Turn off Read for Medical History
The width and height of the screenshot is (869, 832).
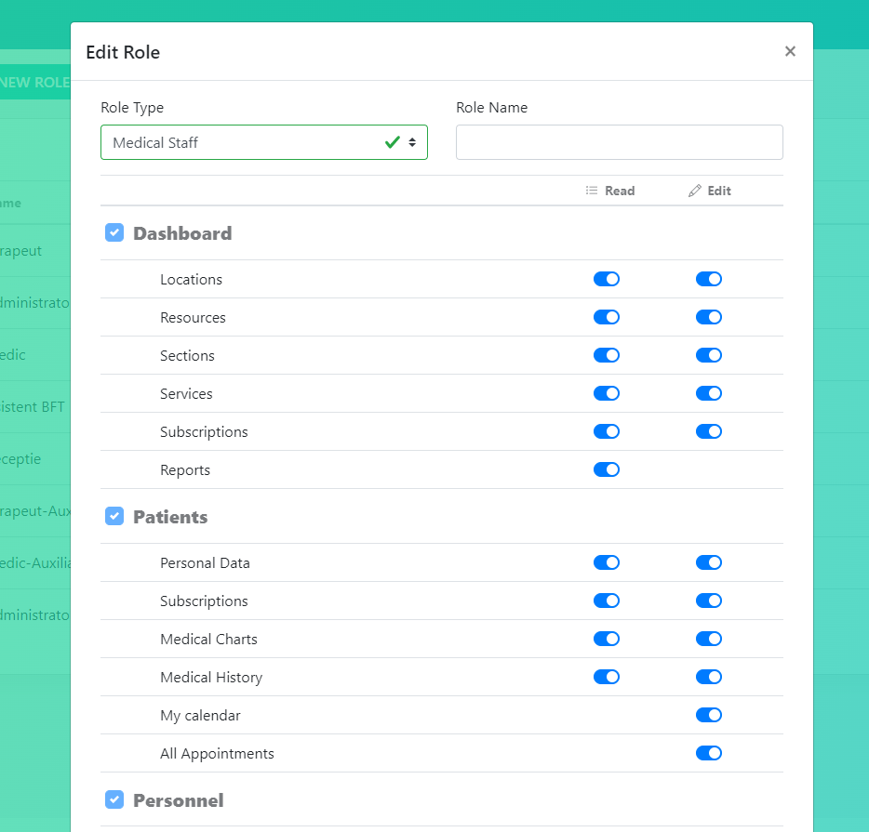pyautogui.click(x=607, y=677)
